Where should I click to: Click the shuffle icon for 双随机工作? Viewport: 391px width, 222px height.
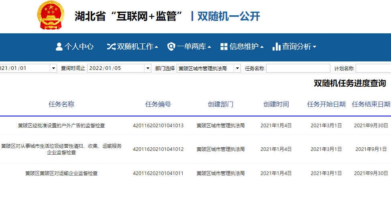(x=111, y=47)
